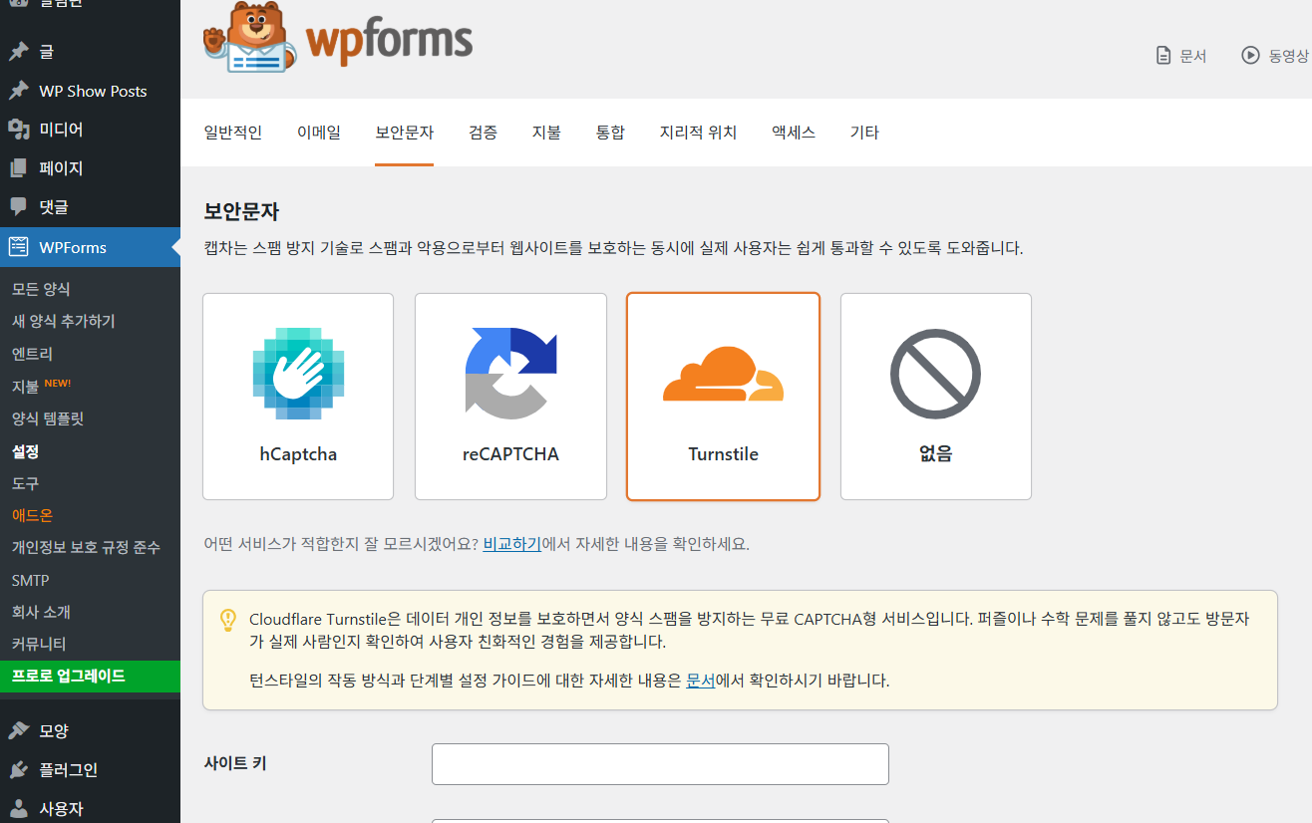Viewport: 1312px width, 823px height.
Task: Open the 사용자 users menu
Action: [90, 808]
